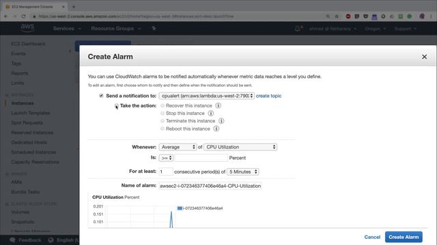Image resolution: width=437 pixels, height=245 pixels.
Task: Open the account user menu
Action: [333, 29]
